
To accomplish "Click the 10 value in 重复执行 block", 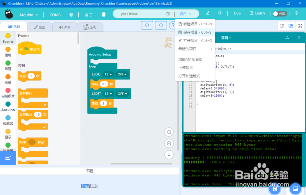I will [x=38, y=115].
